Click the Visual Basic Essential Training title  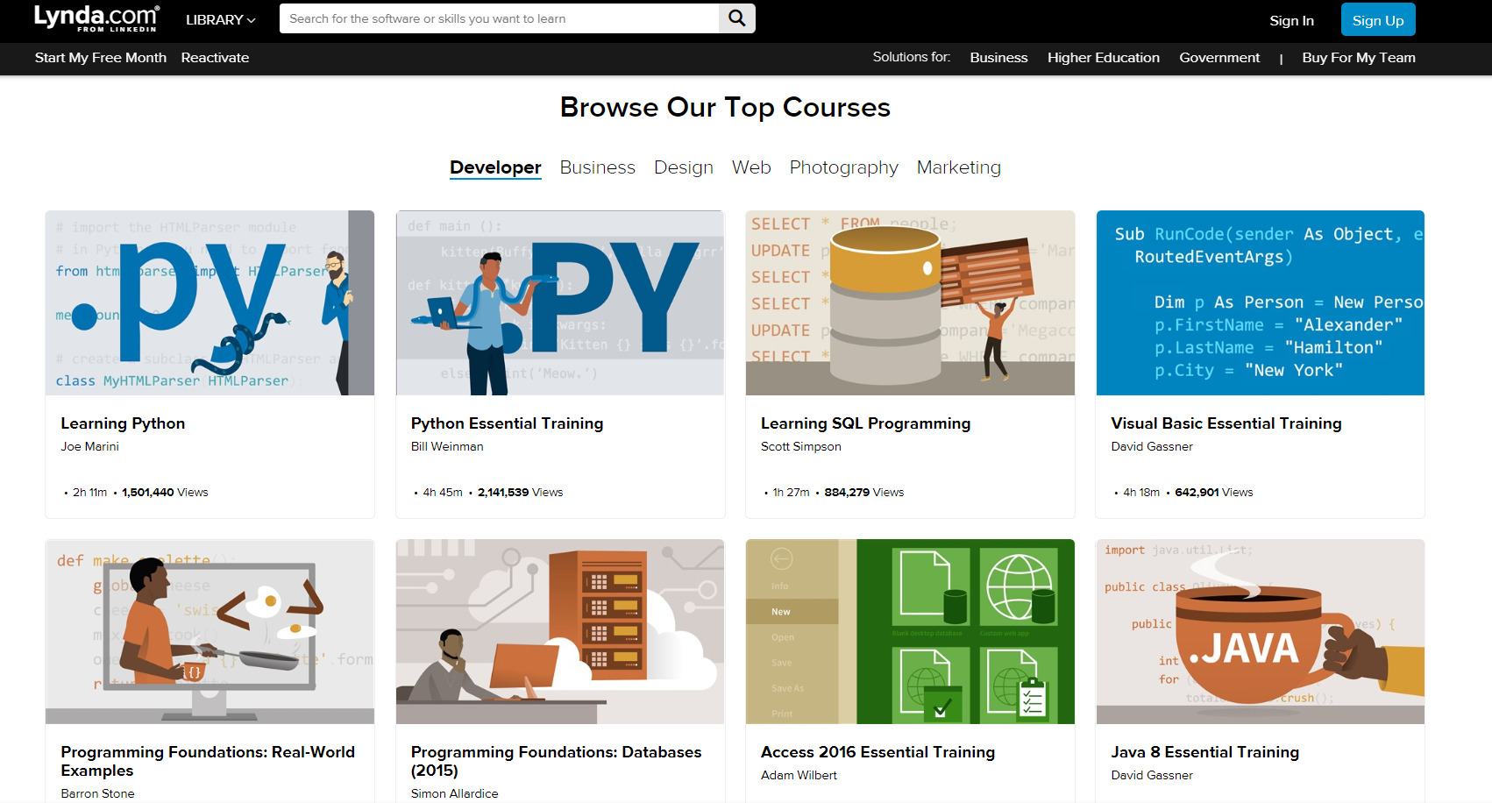pos(1226,423)
